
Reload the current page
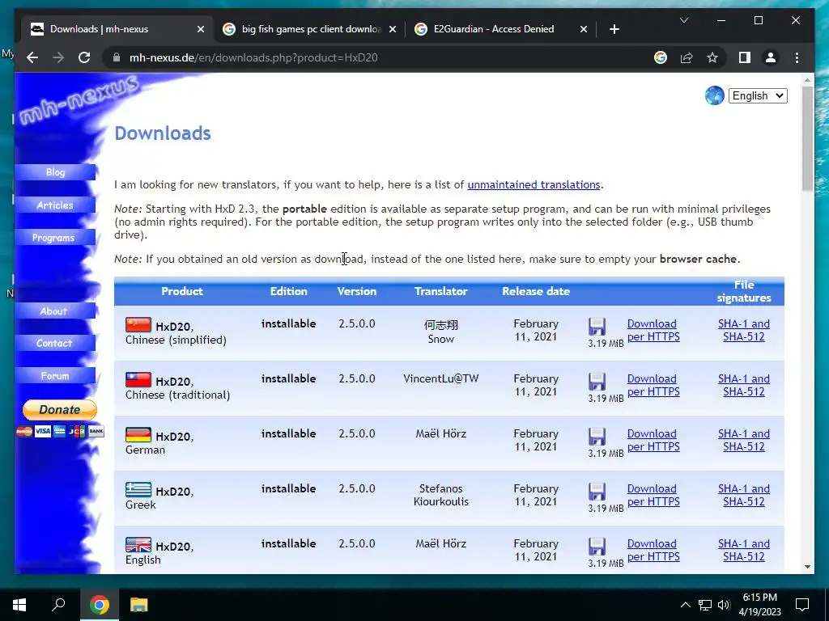click(84, 57)
